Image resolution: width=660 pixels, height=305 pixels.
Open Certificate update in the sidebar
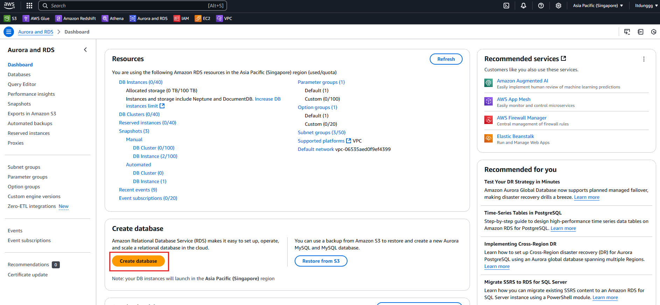coord(28,275)
